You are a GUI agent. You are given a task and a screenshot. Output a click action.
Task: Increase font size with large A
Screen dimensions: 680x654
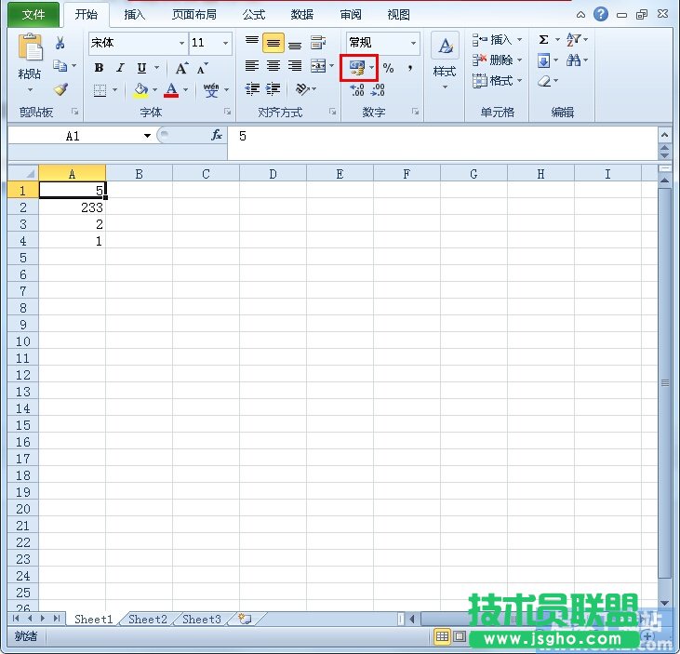click(x=181, y=68)
